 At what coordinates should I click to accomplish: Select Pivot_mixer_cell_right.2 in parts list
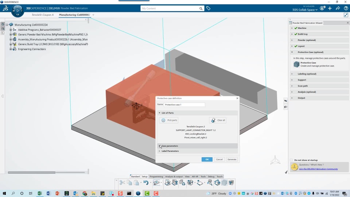click(195, 138)
